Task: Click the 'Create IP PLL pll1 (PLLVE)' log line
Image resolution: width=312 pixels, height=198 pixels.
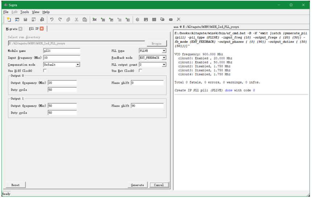Action: (x=215, y=90)
